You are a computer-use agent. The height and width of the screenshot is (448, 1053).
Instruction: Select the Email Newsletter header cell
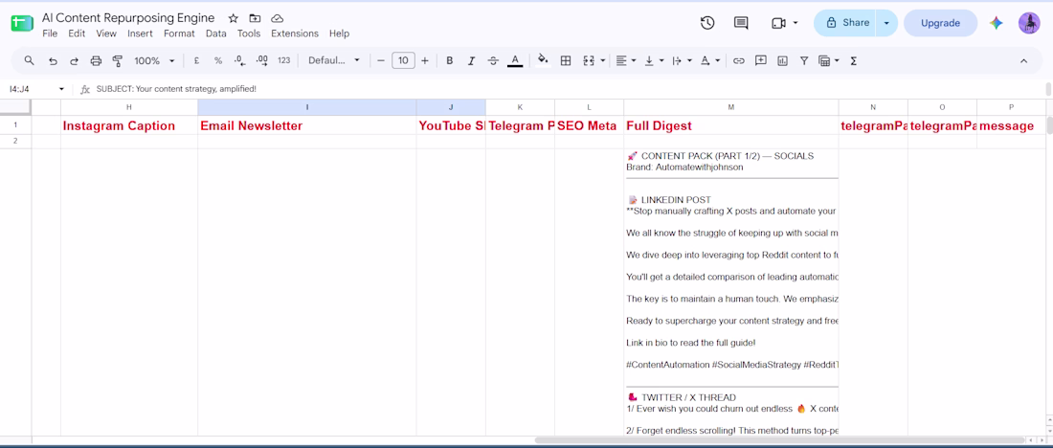click(x=307, y=125)
